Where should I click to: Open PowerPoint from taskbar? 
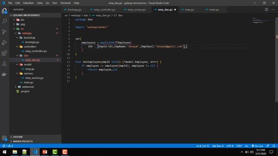45,152
